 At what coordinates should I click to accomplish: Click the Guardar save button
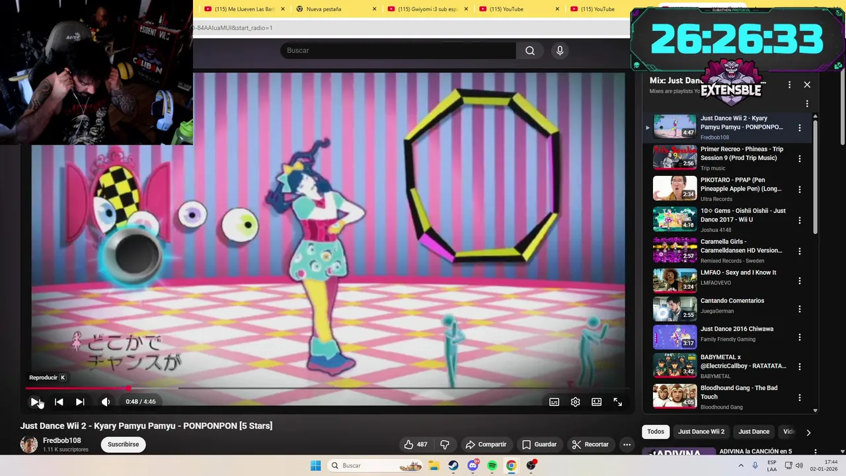coord(539,444)
